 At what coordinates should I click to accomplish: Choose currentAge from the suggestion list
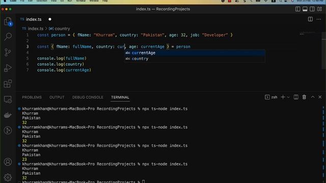(195, 53)
